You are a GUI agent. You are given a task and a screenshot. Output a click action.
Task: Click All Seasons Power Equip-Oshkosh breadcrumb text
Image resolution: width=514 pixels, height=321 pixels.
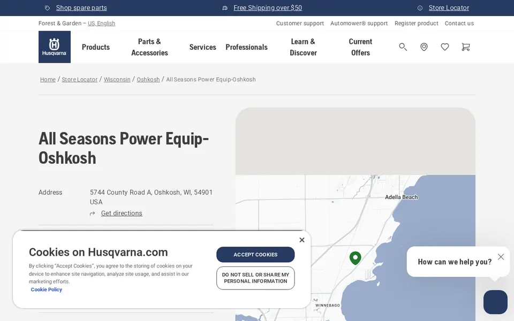211,79
